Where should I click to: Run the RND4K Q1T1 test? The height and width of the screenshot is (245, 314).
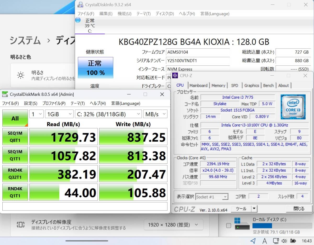[x=15, y=192]
